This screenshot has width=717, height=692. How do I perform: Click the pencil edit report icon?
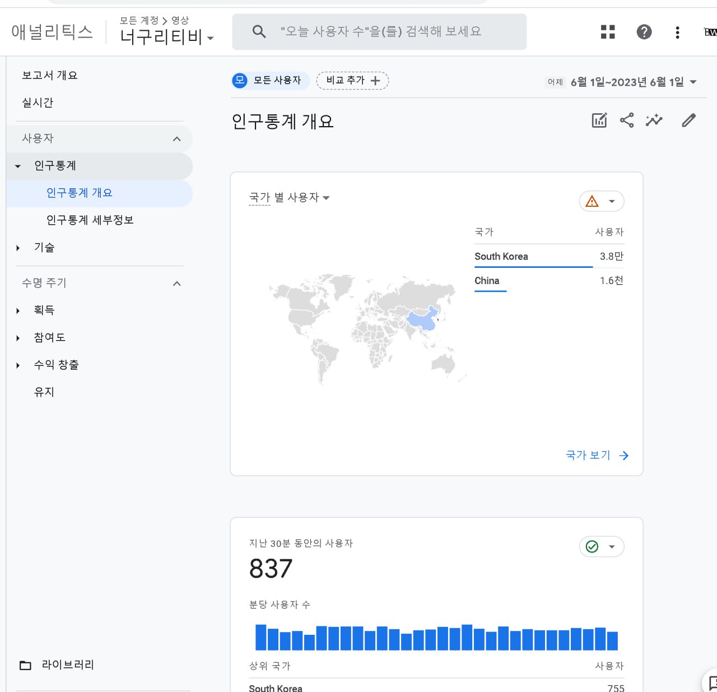(x=688, y=120)
